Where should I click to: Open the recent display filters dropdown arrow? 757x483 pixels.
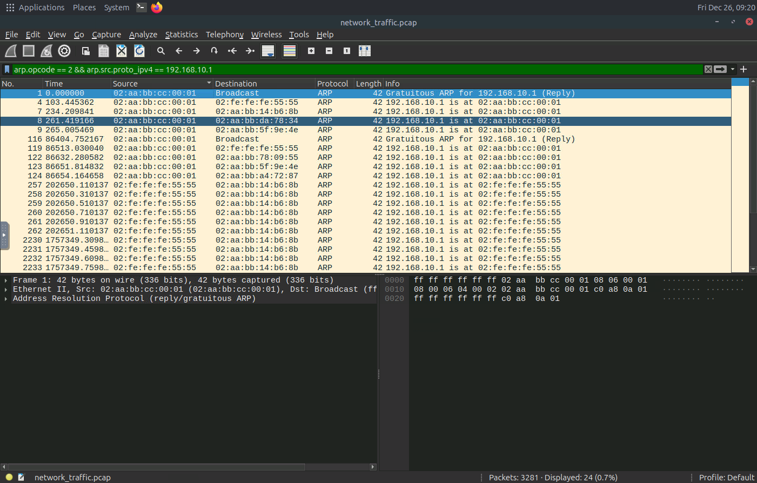coord(733,69)
